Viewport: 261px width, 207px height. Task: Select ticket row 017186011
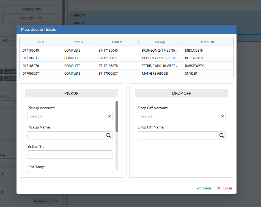[127, 58]
